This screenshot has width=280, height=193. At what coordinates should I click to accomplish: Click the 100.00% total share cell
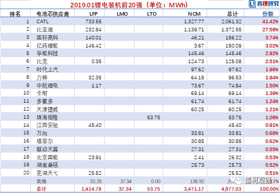pos(269,189)
